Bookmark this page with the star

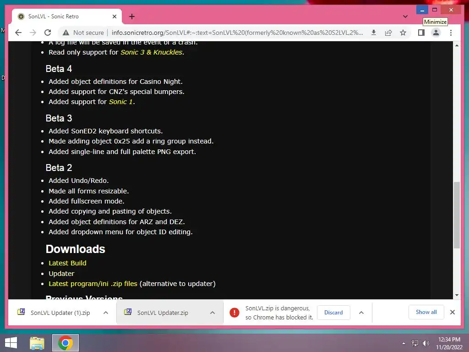403,33
